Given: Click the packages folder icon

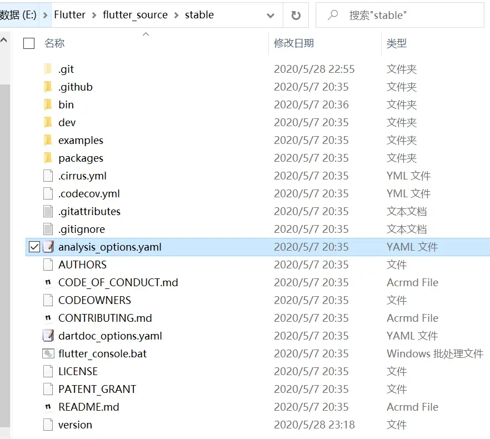Looking at the screenshot, I should [48, 158].
